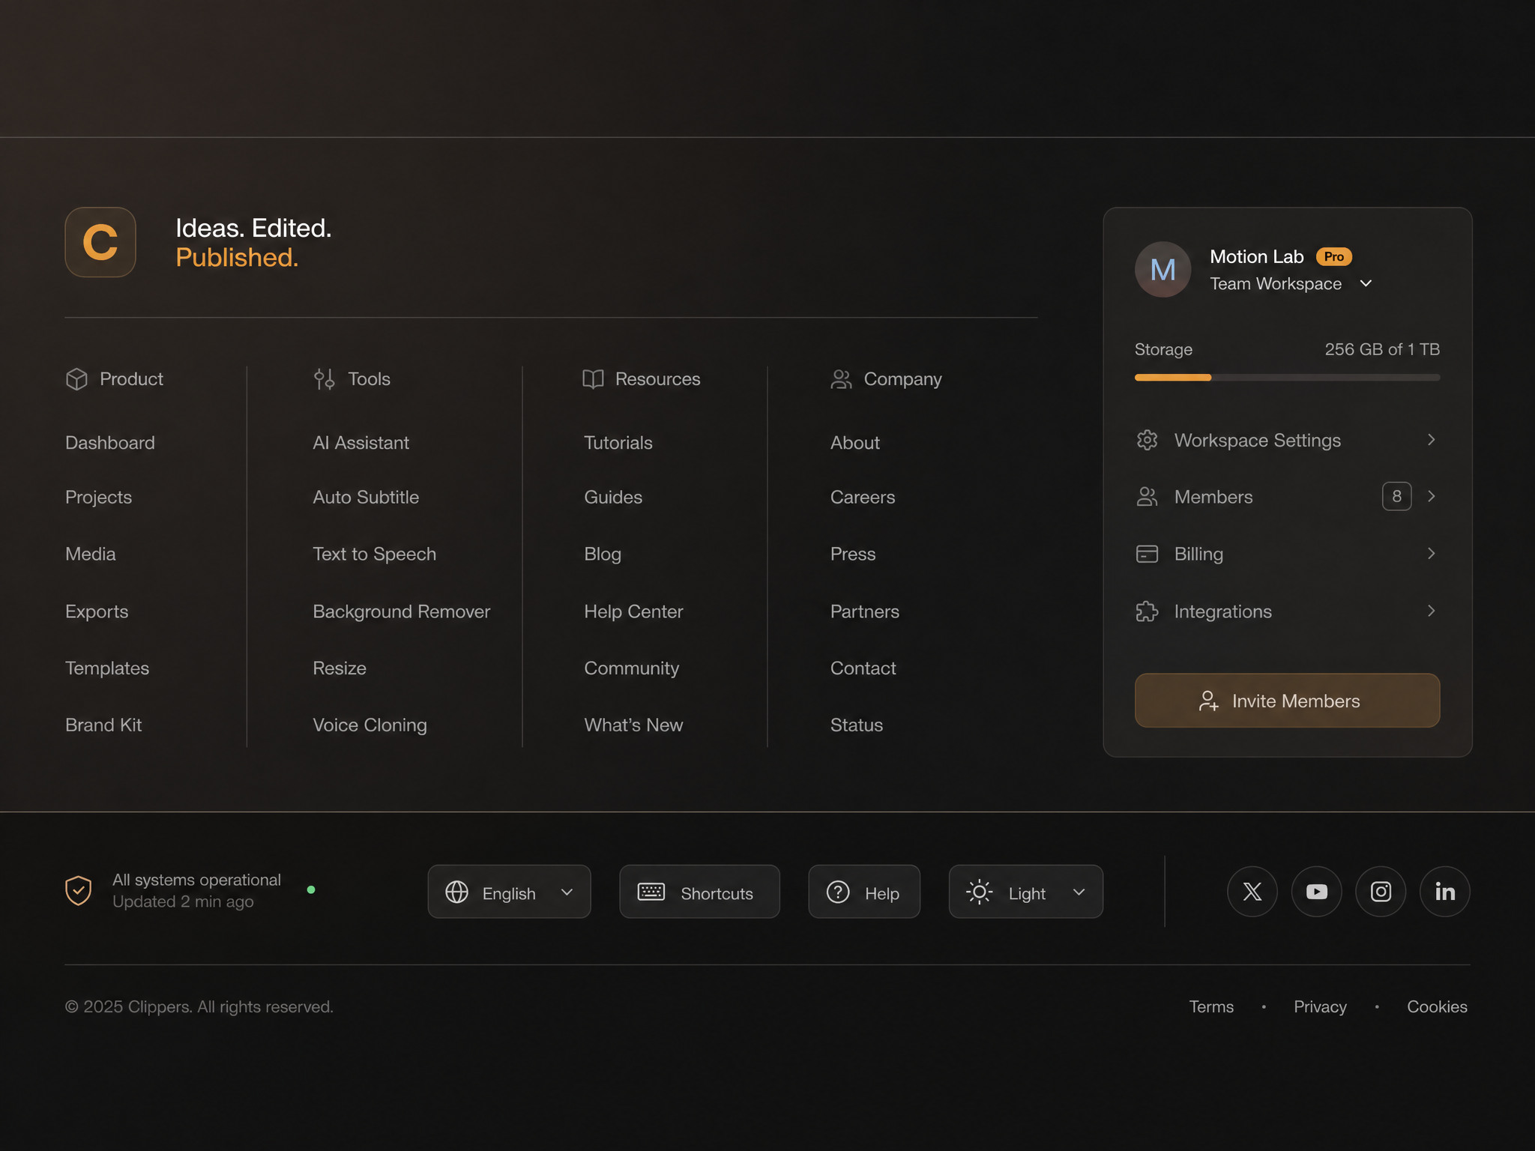Click the question mark Help icon
The image size is (1535, 1151).
tap(837, 892)
